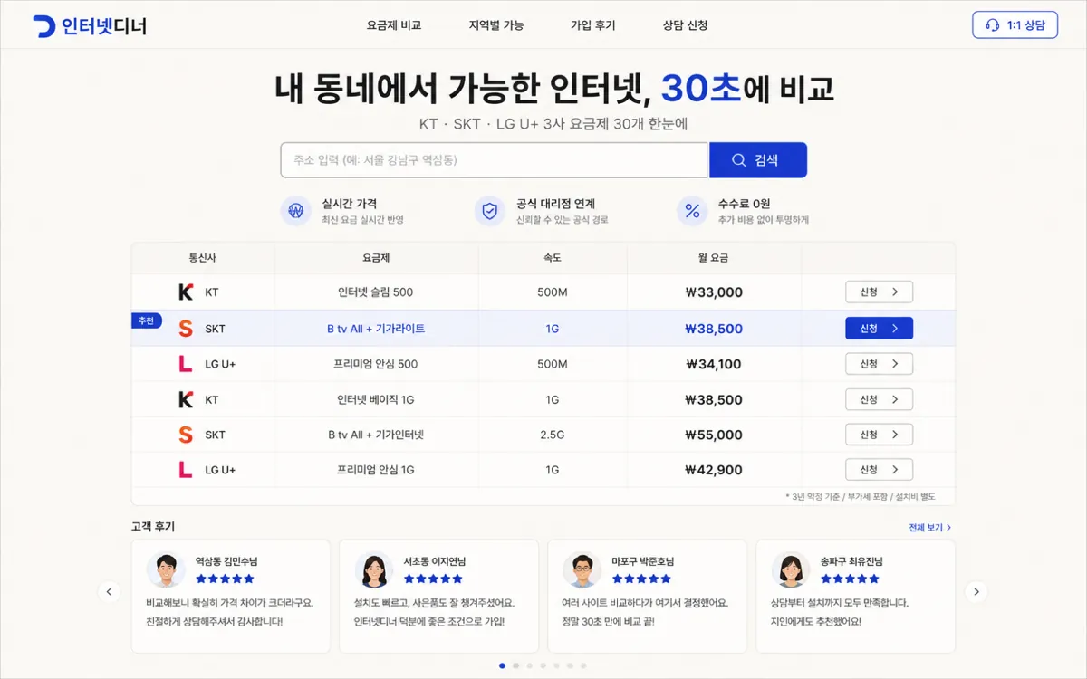
Task: Open 전체 보기 reviews link
Action: pyautogui.click(x=930, y=527)
